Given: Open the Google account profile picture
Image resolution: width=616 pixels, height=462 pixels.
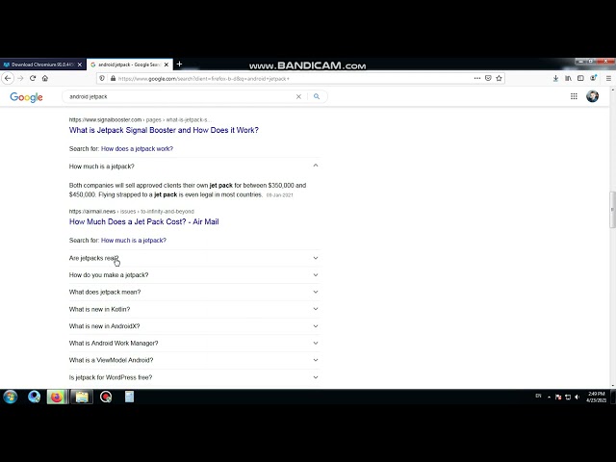Looking at the screenshot, I should (593, 96).
